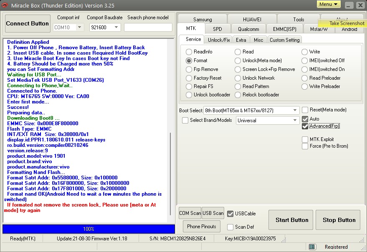Click the Stop Button
This screenshot has height=252, width=367.
point(338,220)
